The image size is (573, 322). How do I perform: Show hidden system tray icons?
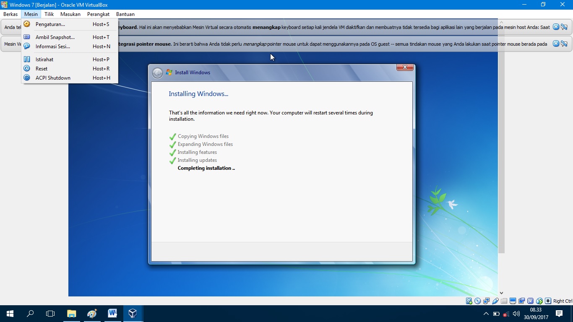pos(486,314)
